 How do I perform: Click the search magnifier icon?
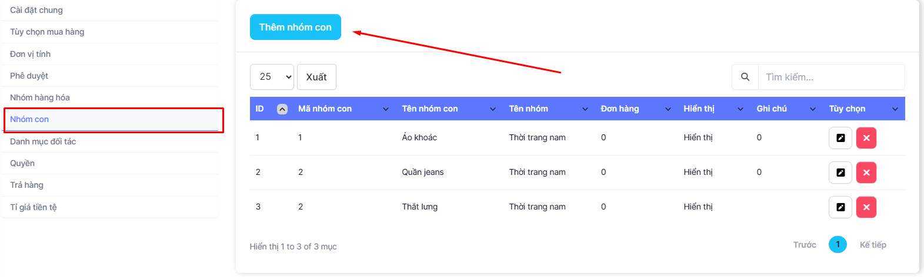[x=745, y=77]
